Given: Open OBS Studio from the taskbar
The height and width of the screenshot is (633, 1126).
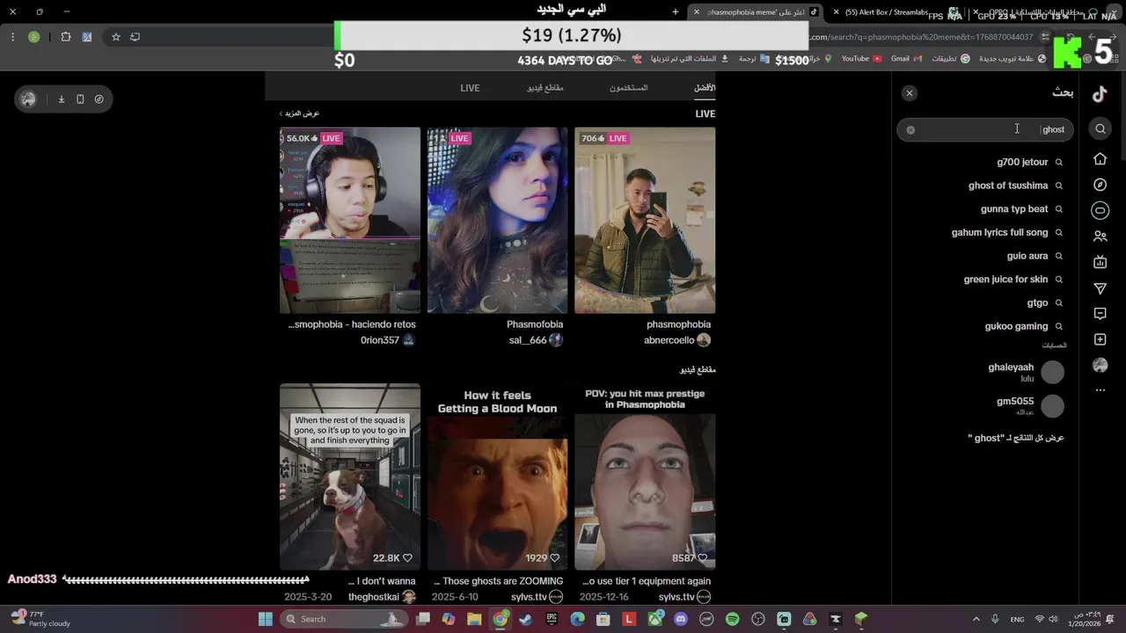Looking at the screenshot, I should click(758, 619).
